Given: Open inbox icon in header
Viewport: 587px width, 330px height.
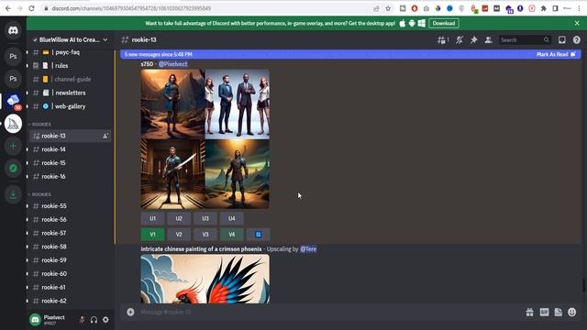Looking at the screenshot, I should pyautogui.click(x=562, y=39).
